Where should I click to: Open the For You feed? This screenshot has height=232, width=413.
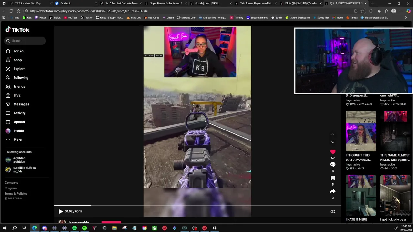[19, 51]
